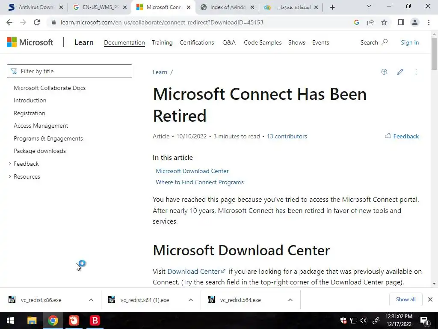Open vc_redist.x86.exe download

click(x=41, y=300)
